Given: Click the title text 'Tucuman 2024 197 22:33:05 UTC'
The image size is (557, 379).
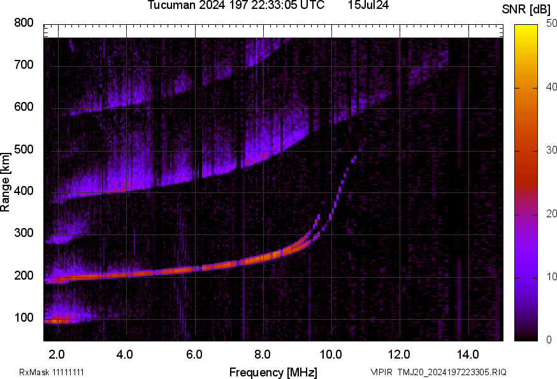Looking at the screenshot, I should point(236,4).
